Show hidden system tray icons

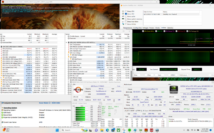[x=184, y=130]
